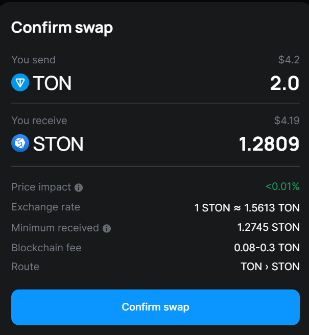Click the TON › STON route value
The image size is (309, 335).
pyautogui.click(x=270, y=267)
